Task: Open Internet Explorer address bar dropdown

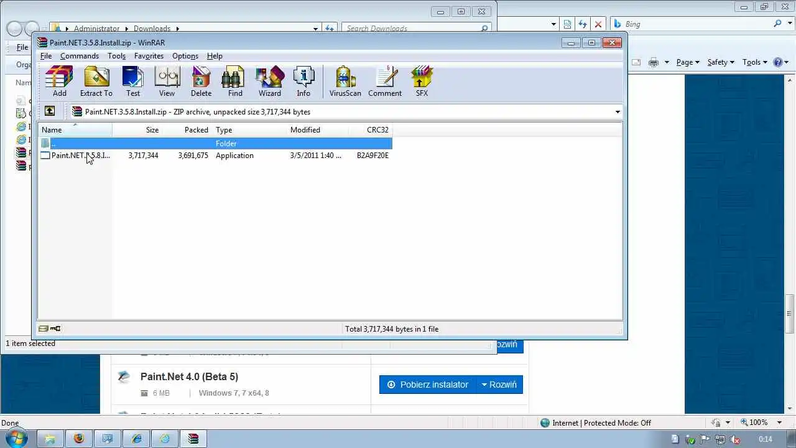Action: (x=553, y=24)
